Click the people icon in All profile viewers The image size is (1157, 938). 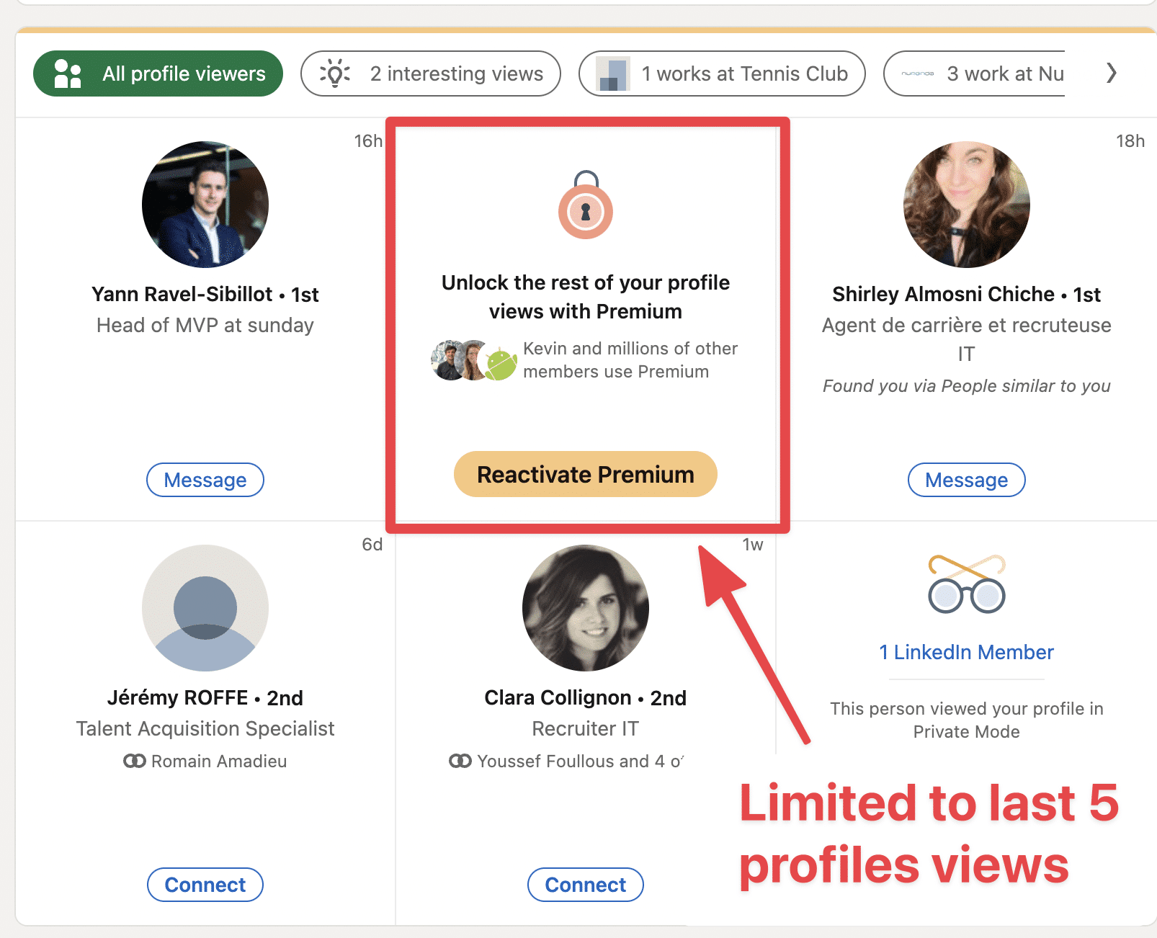(x=68, y=73)
